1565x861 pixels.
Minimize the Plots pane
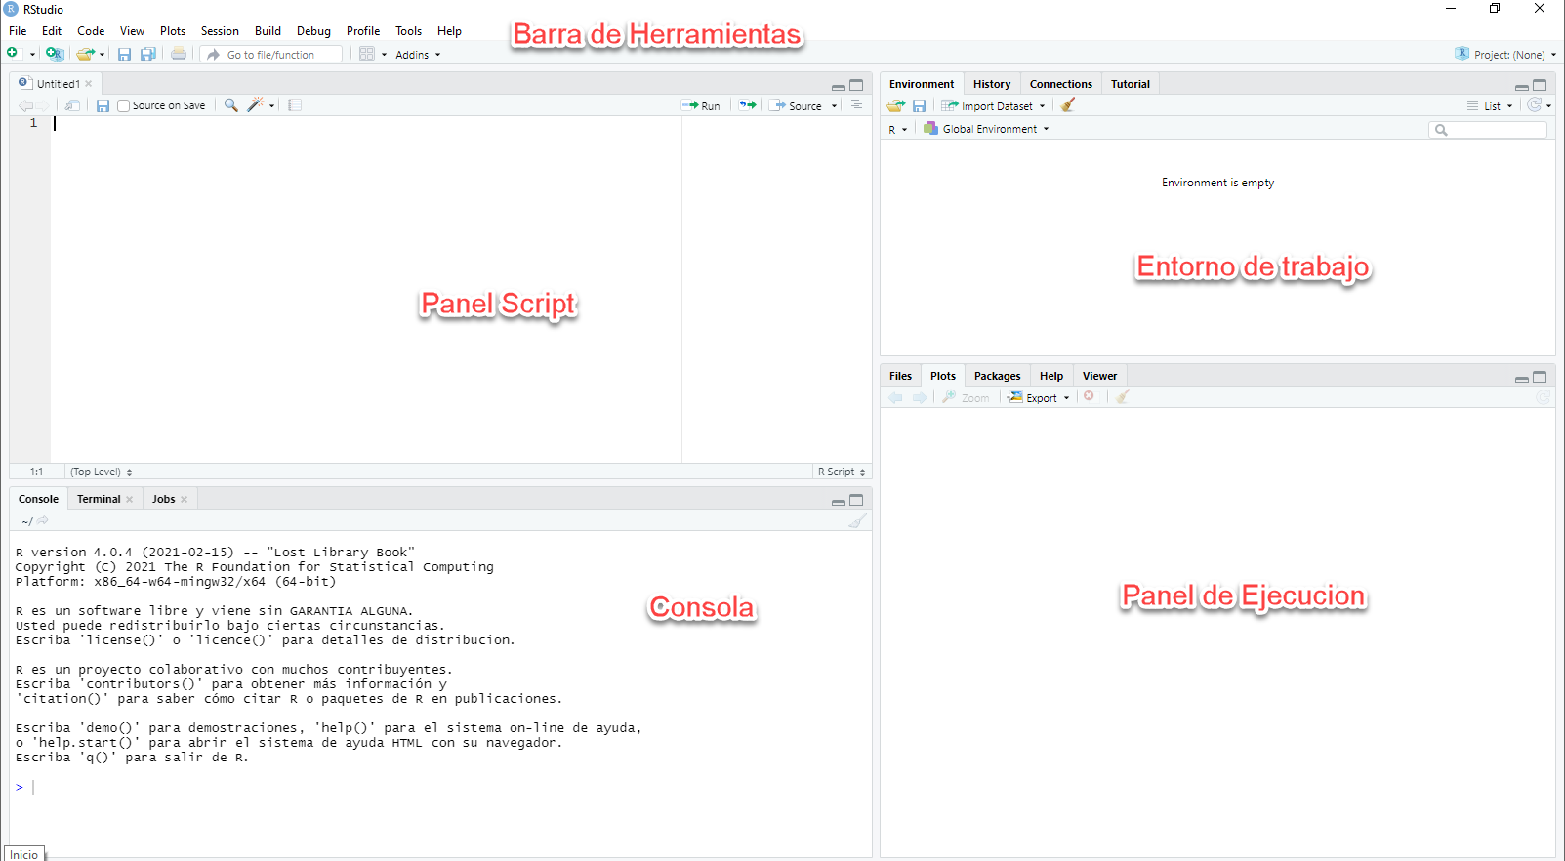tap(1522, 378)
